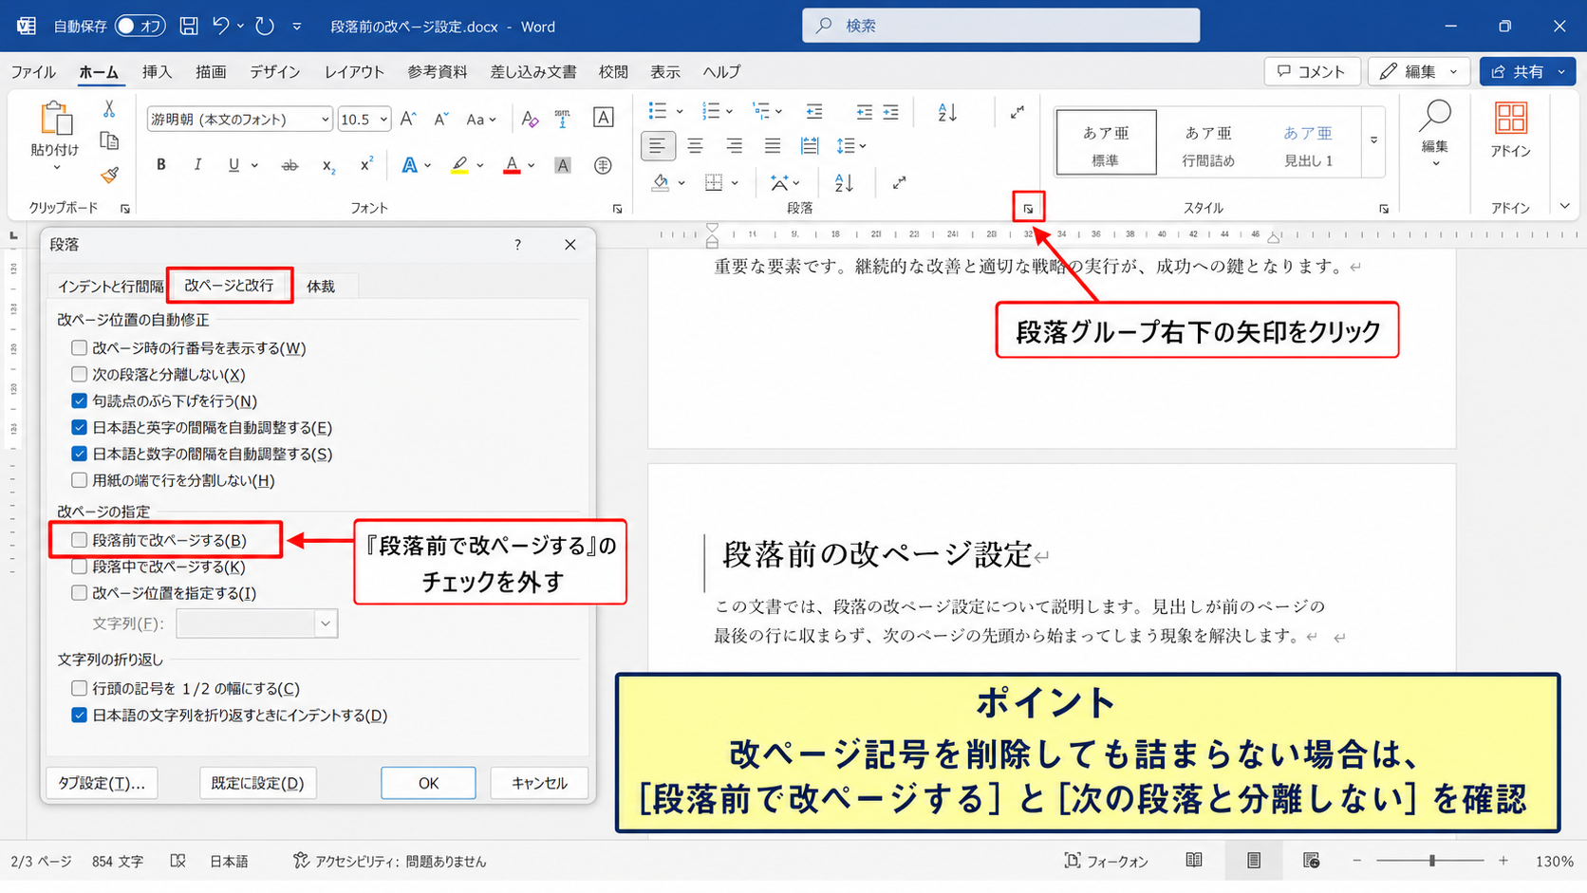Redo the action in title bar
The height and width of the screenshot is (893, 1587).
click(x=265, y=27)
